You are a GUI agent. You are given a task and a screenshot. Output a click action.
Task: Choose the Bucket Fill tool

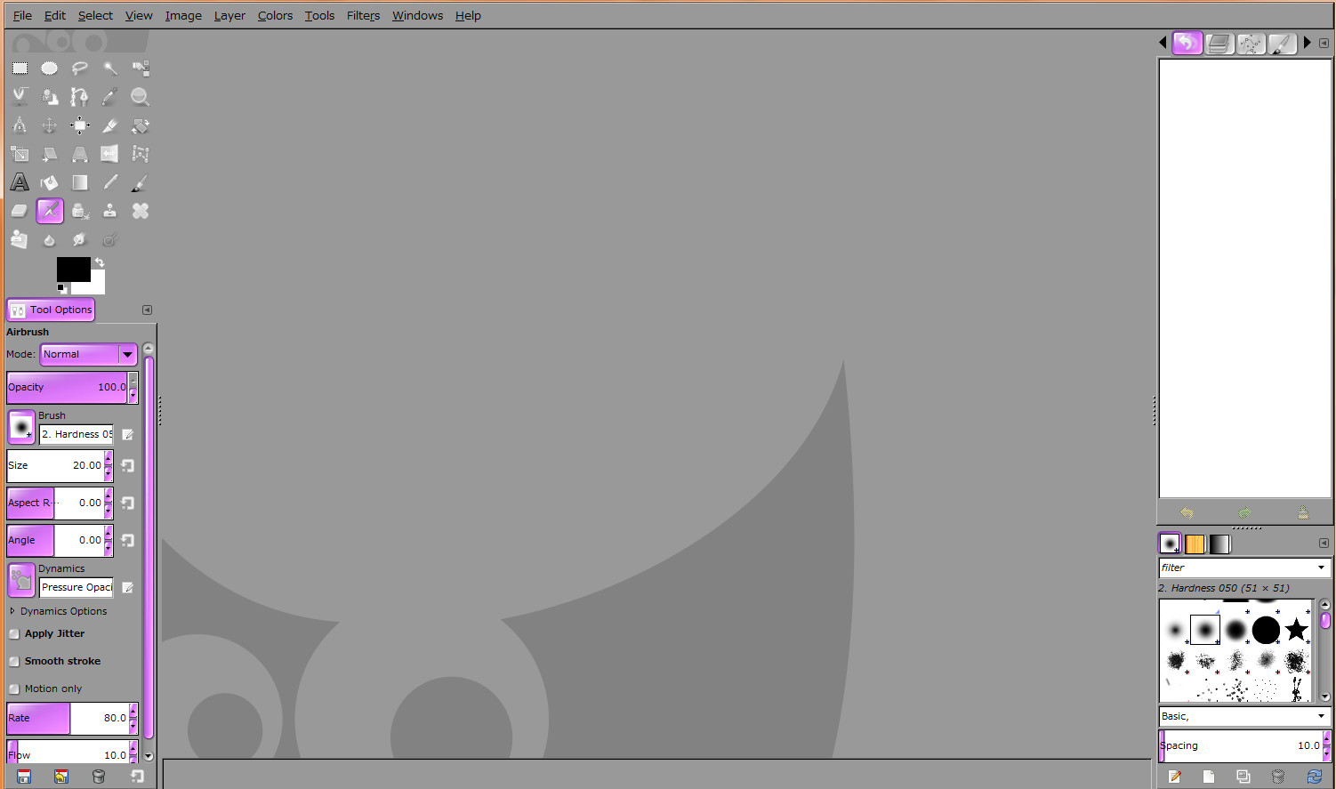coord(50,182)
